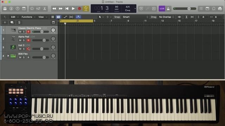Add a new track with plus button
This screenshot has height=126, width=225.
(x=5, y=22)
